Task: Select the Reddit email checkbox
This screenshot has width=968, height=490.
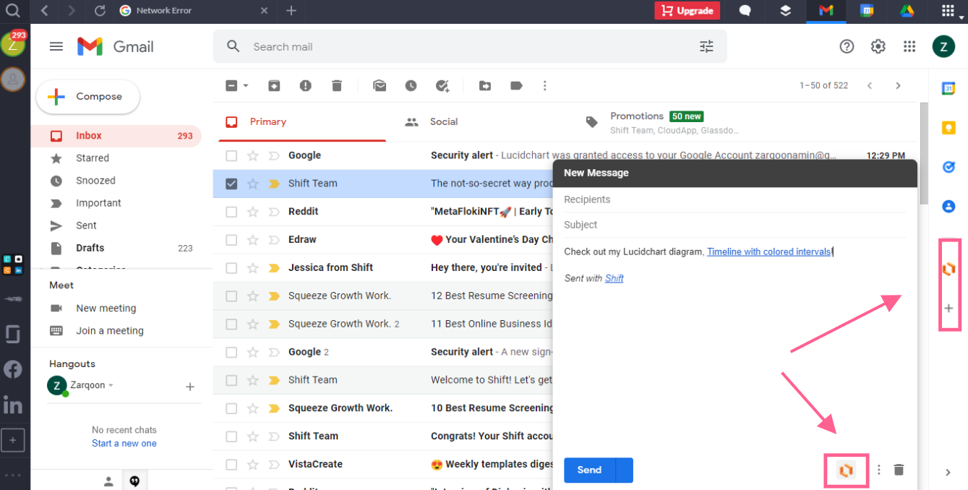Action: (x=231, y=212)
